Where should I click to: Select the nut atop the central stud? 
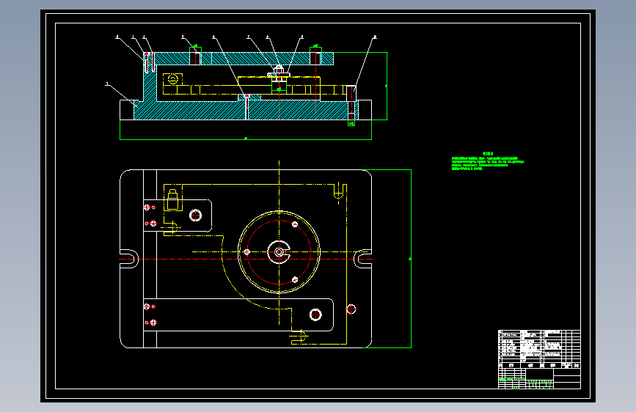pyautogui.click(x=279, y=70)
